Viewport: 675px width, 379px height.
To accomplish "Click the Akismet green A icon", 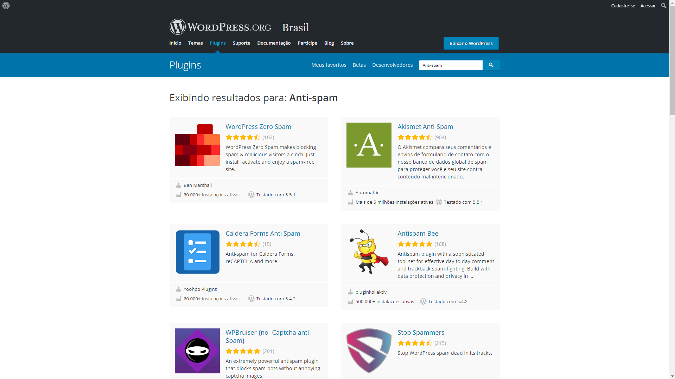I will tap(369, 145).
